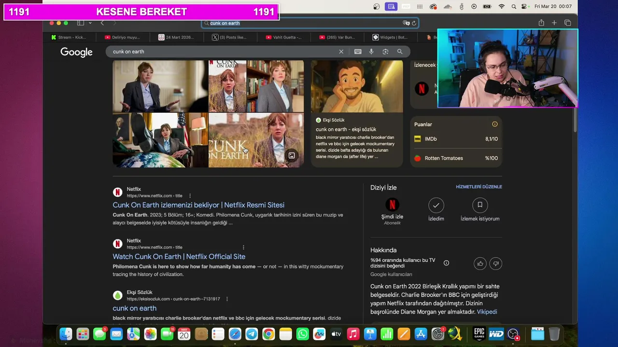Open 'cunk on earth' Ekşi Sözlük result

[x=135, y=308]
